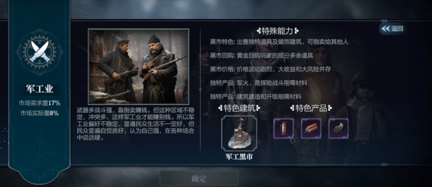Click the crossed knives emblem icon
This screenshot has width=432, height=187.
click(40, 52)
